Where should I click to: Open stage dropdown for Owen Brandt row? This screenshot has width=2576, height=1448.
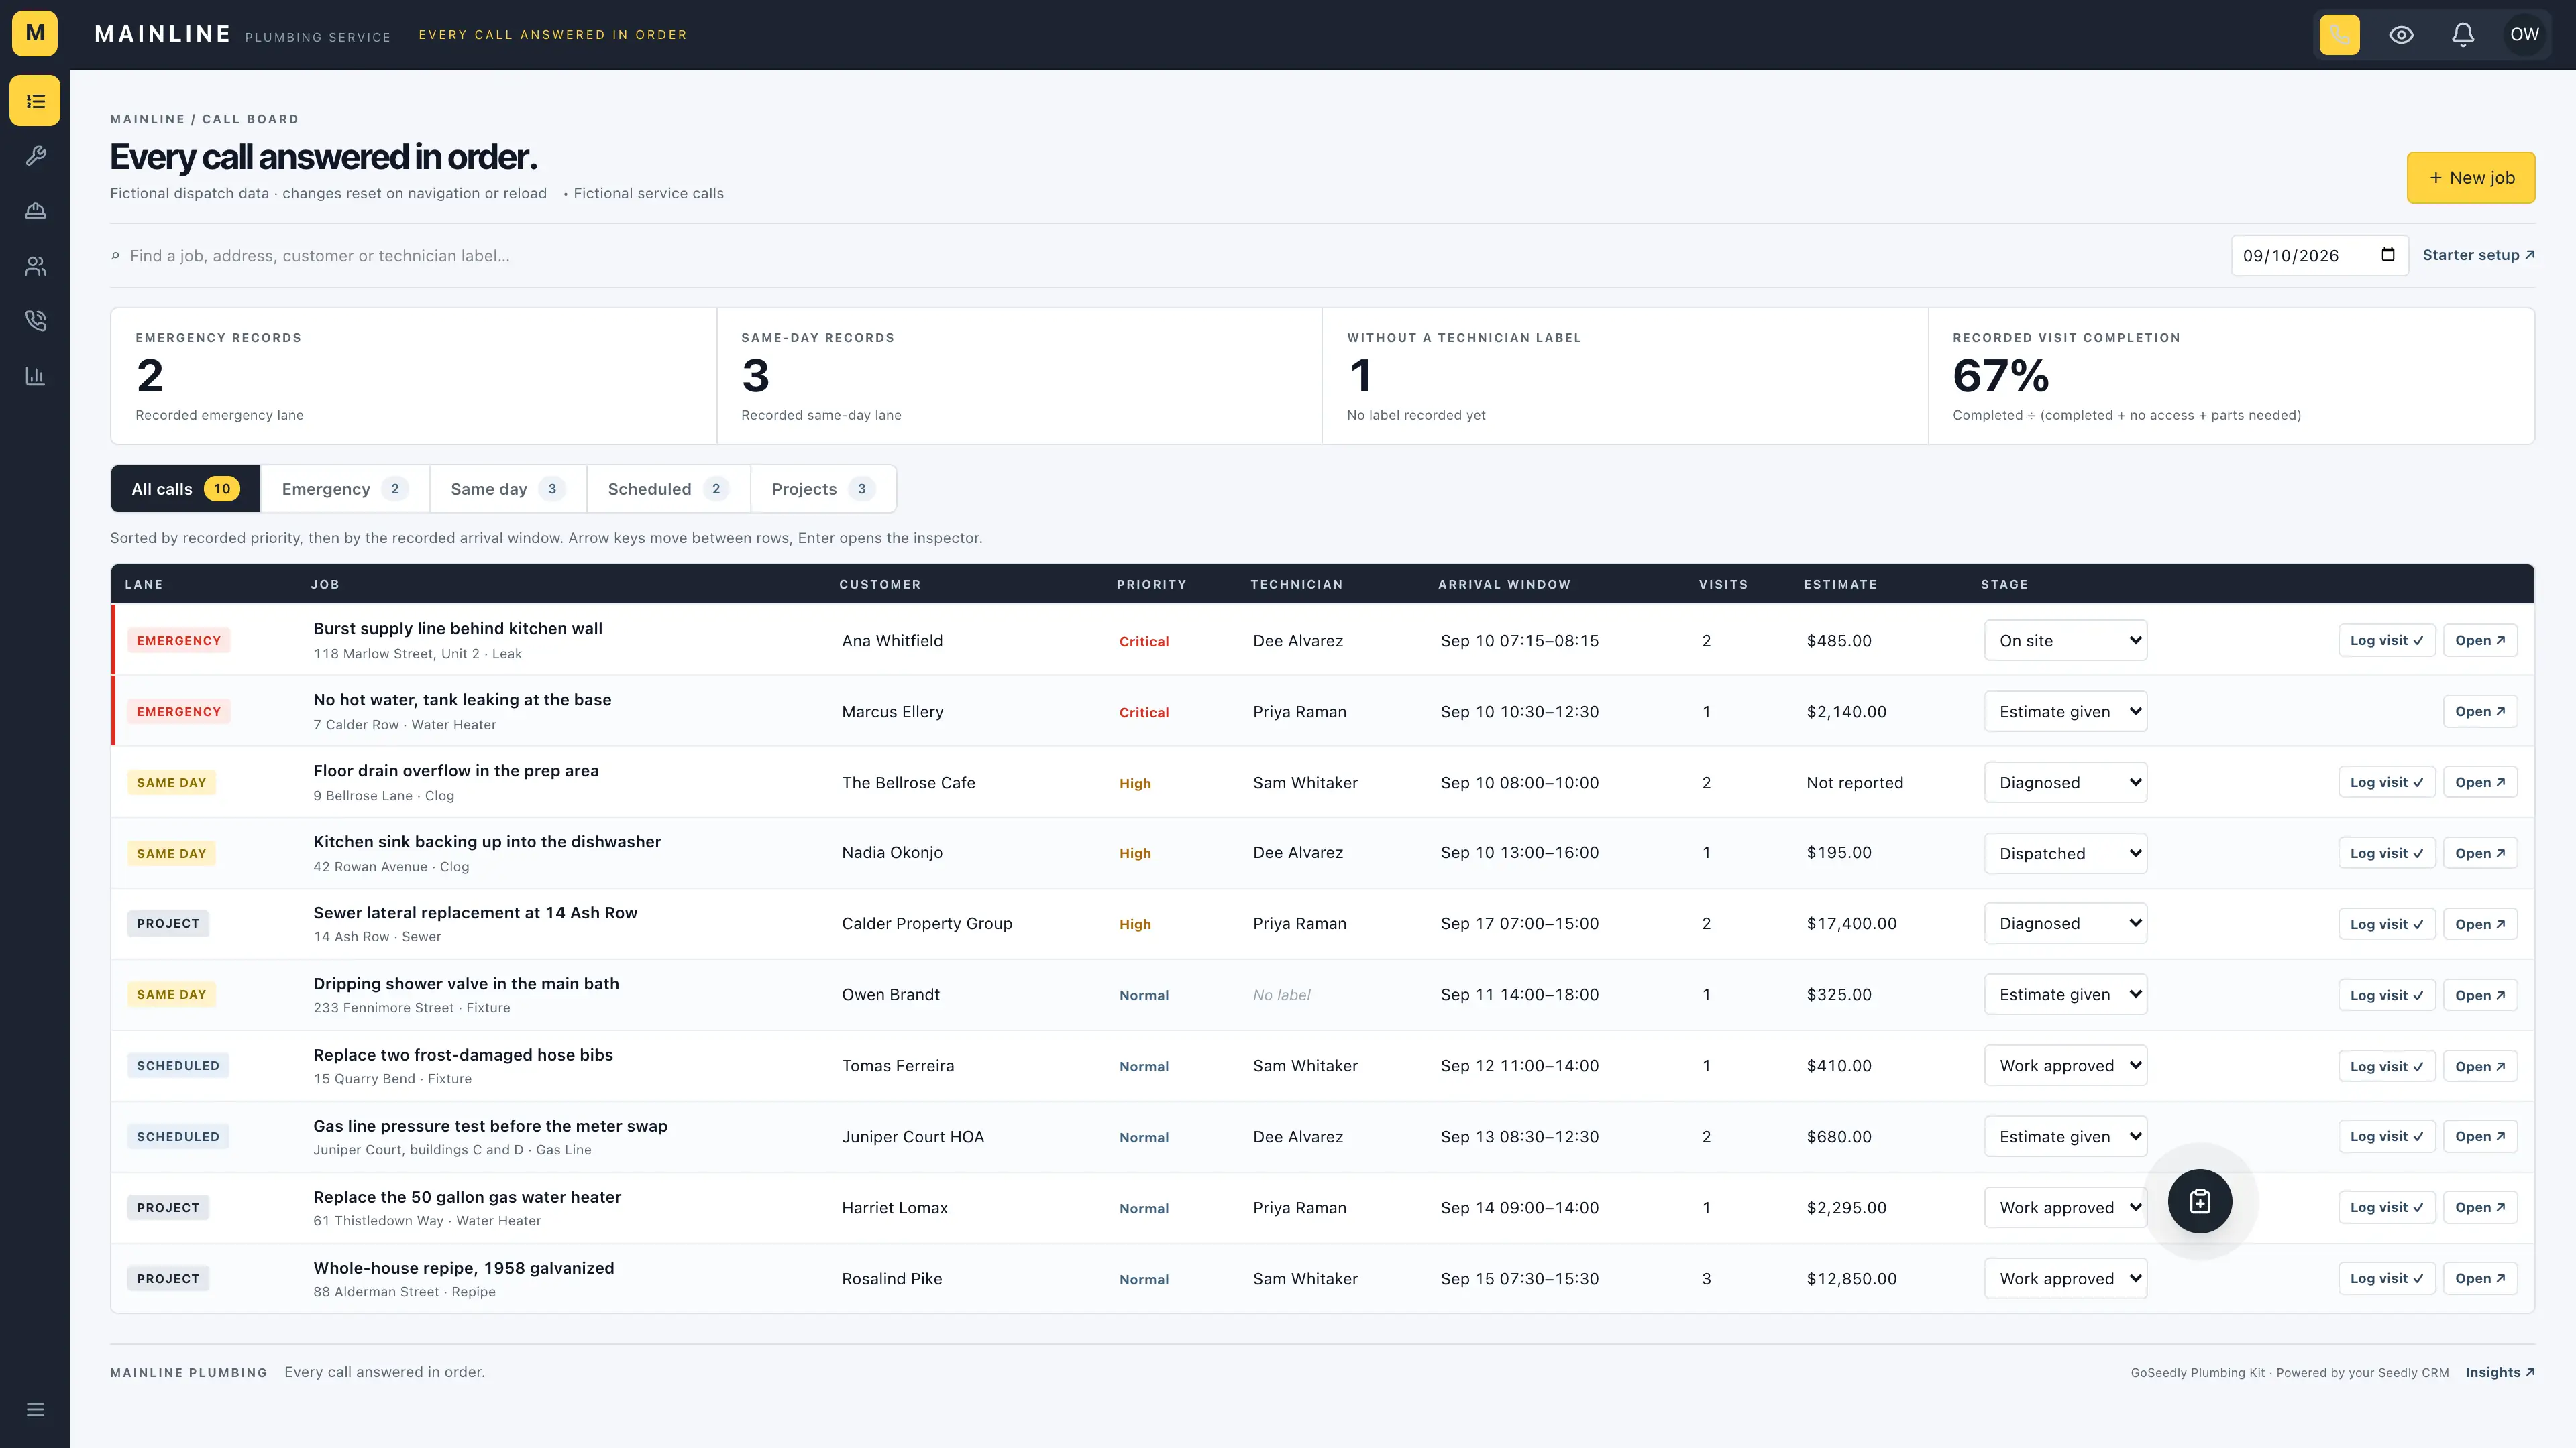(x=2065, y=994)
